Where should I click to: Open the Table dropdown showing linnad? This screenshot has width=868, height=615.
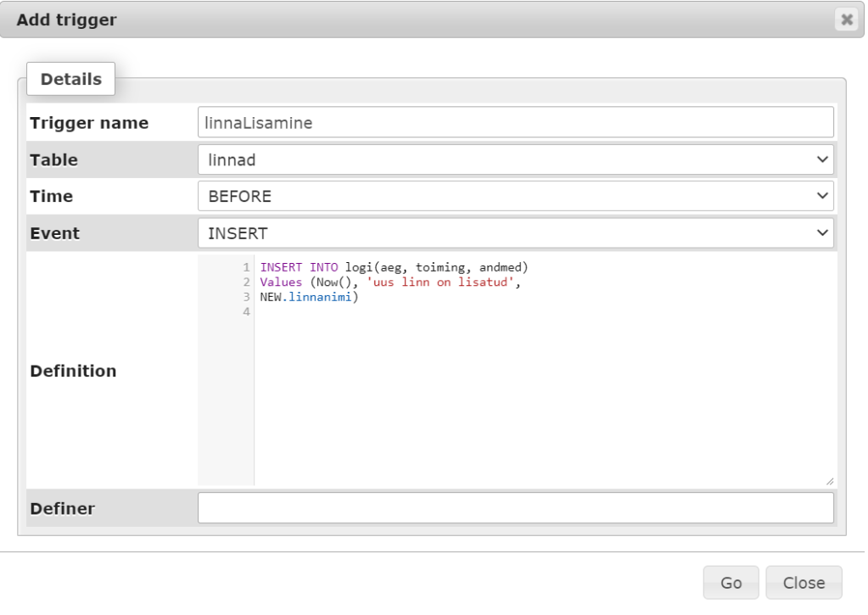tap(515, 159)
